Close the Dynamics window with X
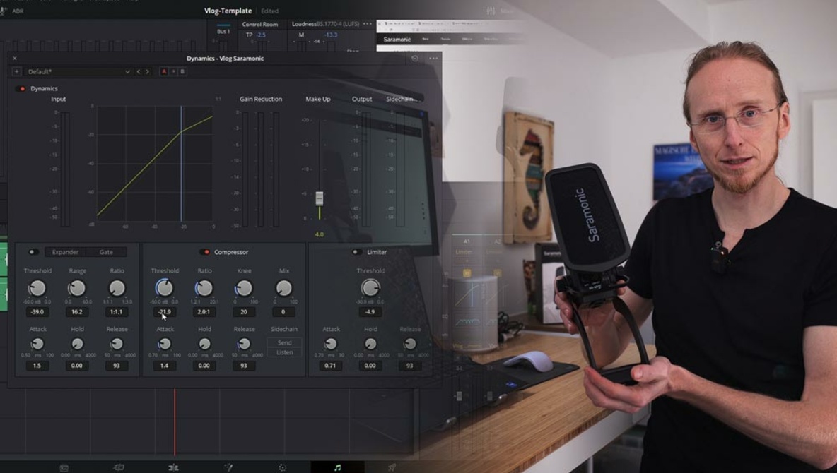This screenshot has width=837, height=473. click(x=15, y=58)
